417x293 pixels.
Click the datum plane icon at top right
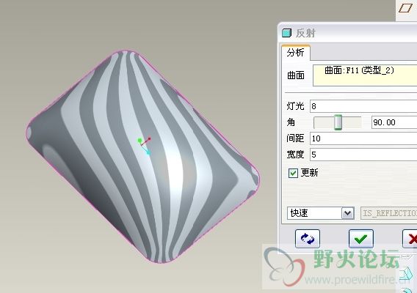pyautogui.click(x=405, y=8)
